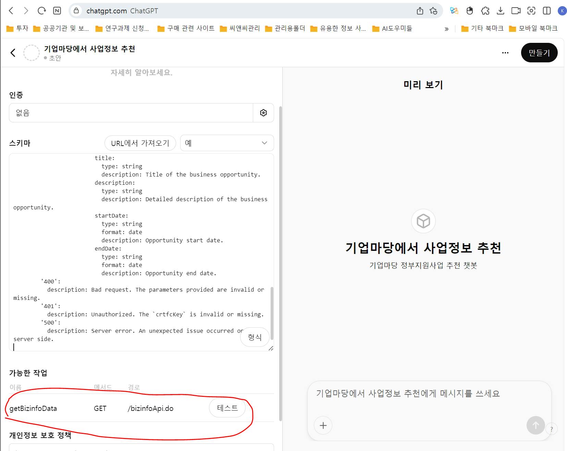This screenshot has width=567, height=451.
Task: Open the extensions puzzle icon
Action: tap(485, 11)
